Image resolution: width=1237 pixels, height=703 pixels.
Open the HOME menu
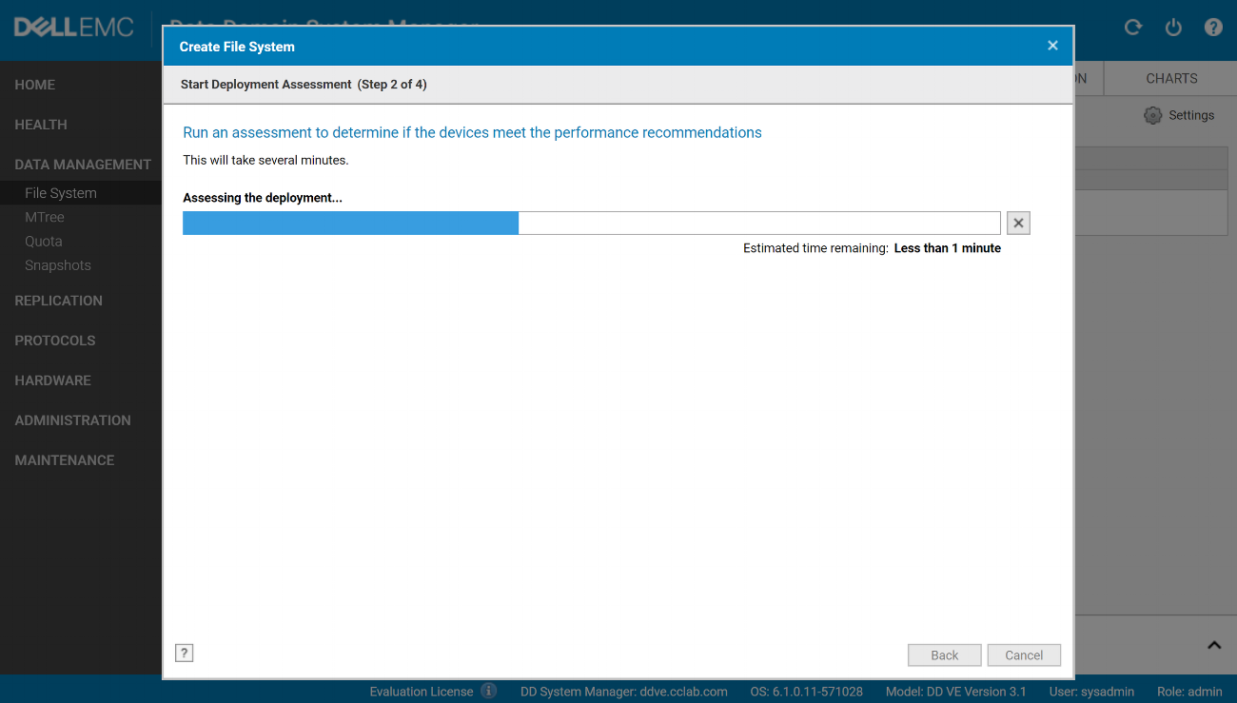point(35,85)
